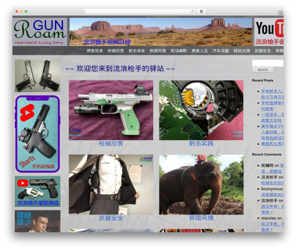Open the 汽车话题 menu item

point(221,51)
